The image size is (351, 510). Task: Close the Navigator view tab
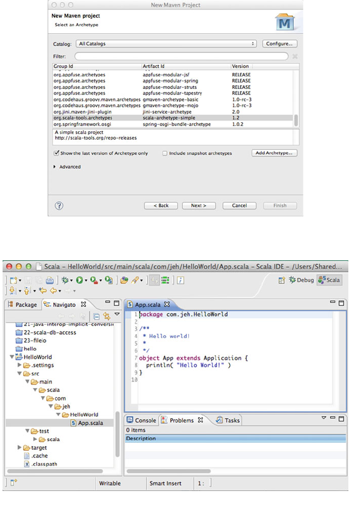pyautogui.click(x=84, y=304)
